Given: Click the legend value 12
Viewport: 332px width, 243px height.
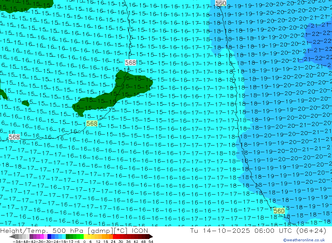Looking at the screenshot, I should pyautogui.click(x=98, y=242).
